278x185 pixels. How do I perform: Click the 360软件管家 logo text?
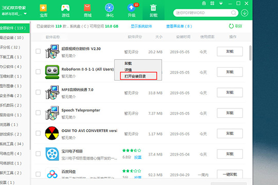[14, 8]
